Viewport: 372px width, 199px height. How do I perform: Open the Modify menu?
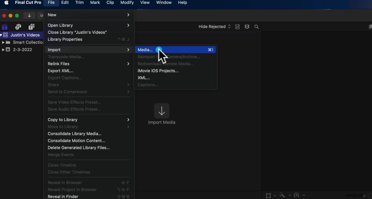(x=127, y=3)
